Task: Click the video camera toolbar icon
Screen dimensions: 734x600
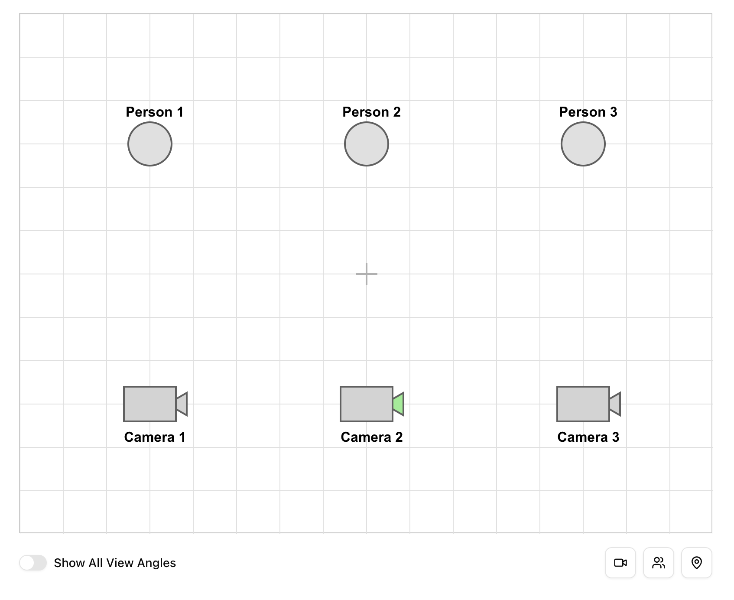Action: pos(620,563)
